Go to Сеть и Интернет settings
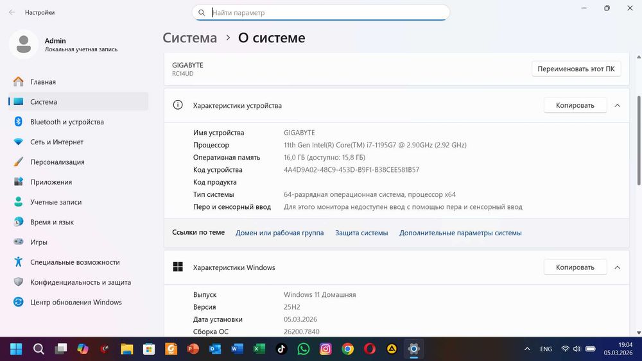 tap(78, 142)
